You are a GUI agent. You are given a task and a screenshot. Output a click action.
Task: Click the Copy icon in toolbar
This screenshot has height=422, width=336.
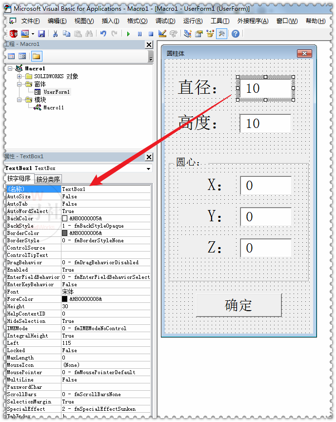[66, 34]
